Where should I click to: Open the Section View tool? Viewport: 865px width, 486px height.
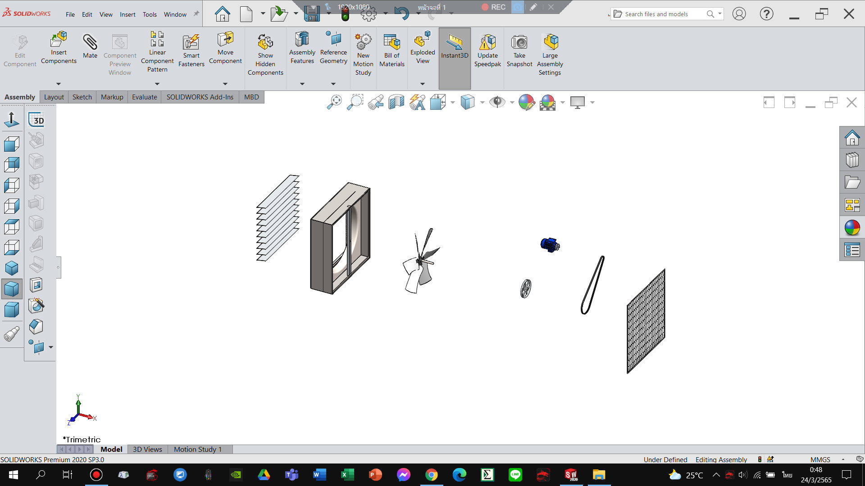[396, 102]
